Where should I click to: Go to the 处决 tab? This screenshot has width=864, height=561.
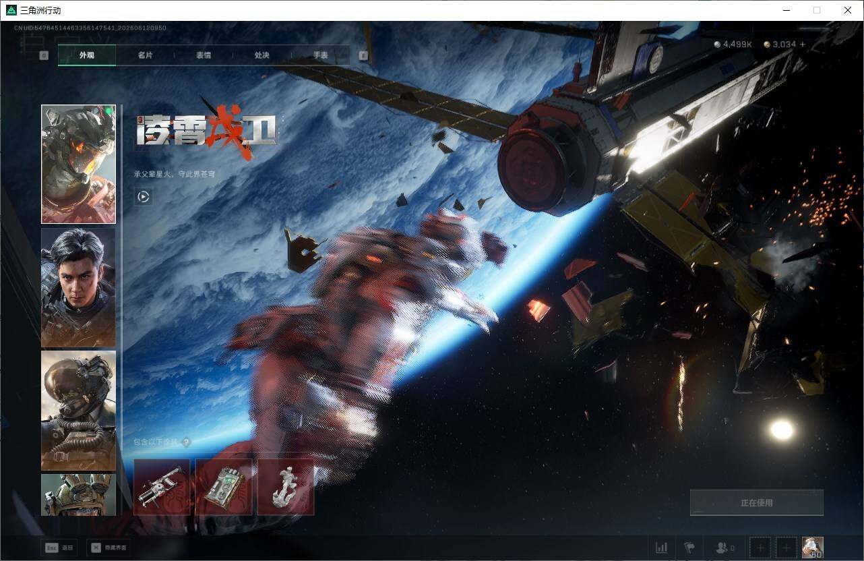point(262,55)
